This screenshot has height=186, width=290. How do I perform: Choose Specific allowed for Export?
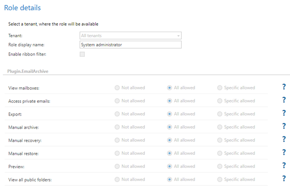(220, 114)
